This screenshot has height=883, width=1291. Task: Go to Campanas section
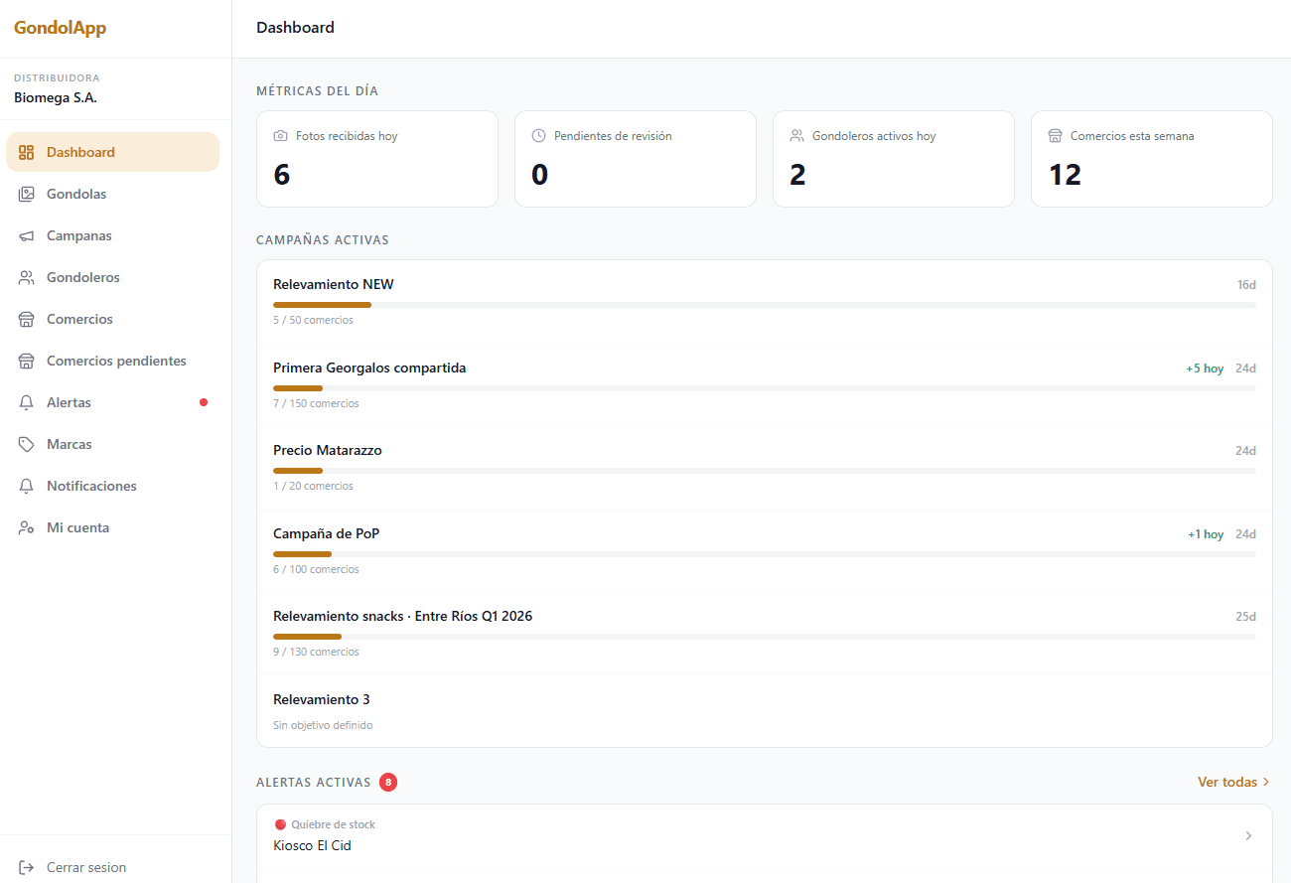(x=112, y=235)
